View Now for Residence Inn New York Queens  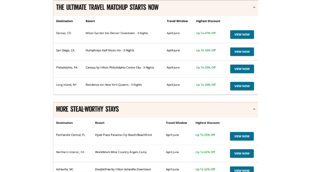(x=242, y=86)
